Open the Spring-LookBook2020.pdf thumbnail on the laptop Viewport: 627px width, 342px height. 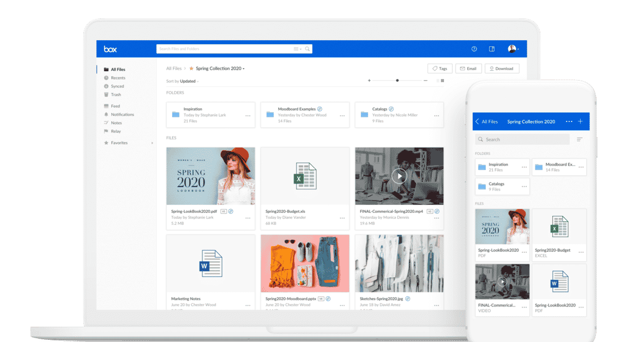[211, 176]
